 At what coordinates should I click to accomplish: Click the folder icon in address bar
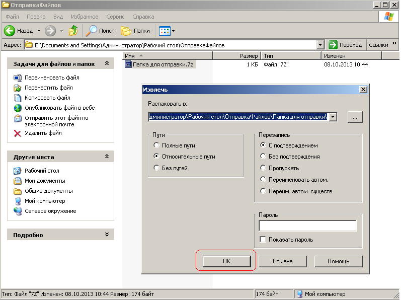point(29,45)
